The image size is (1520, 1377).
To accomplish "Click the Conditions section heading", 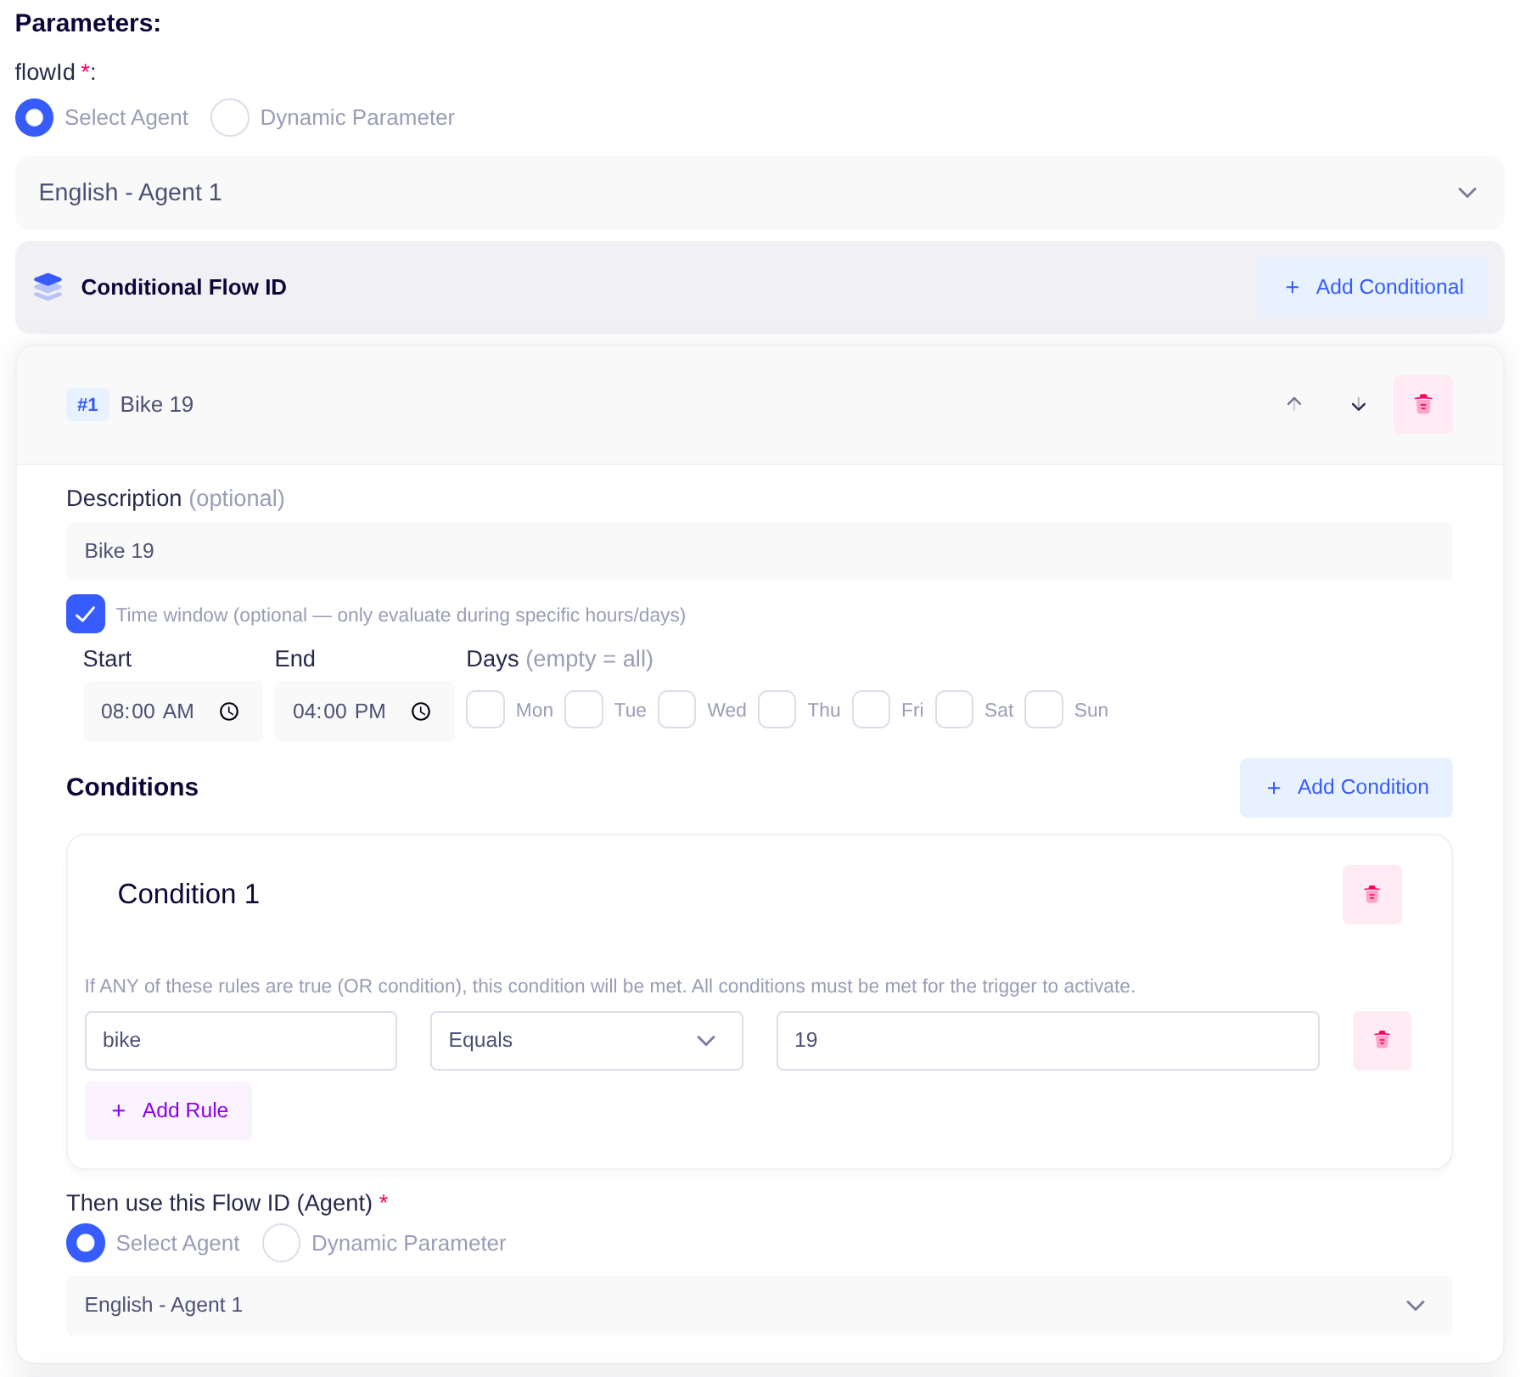I will click(x=132, y=787).
